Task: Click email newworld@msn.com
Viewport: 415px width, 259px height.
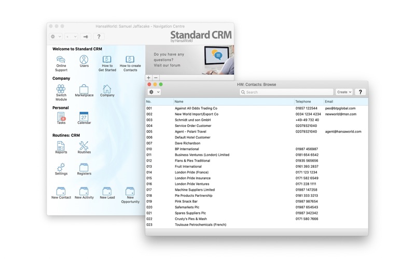Action: 341,114
